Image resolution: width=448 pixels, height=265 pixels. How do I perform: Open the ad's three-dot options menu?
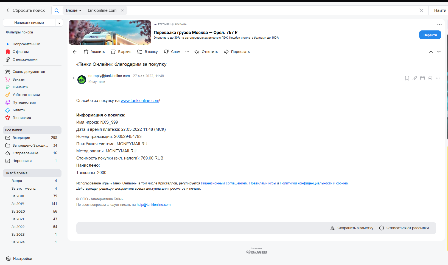439,24
